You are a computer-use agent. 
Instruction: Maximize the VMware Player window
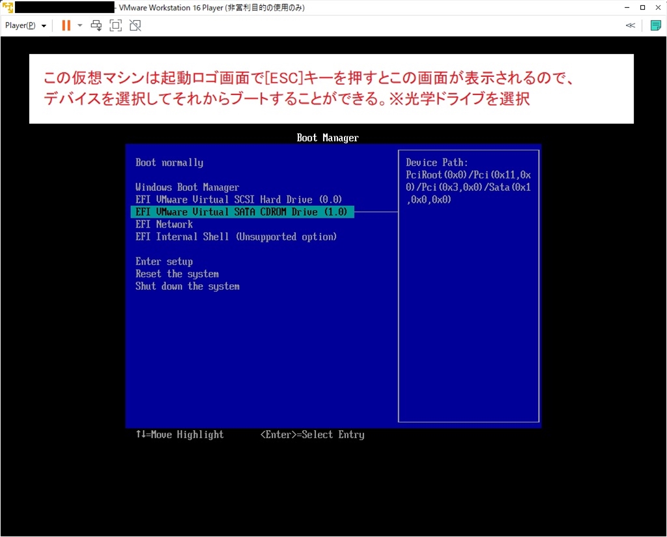coord(643,7)
